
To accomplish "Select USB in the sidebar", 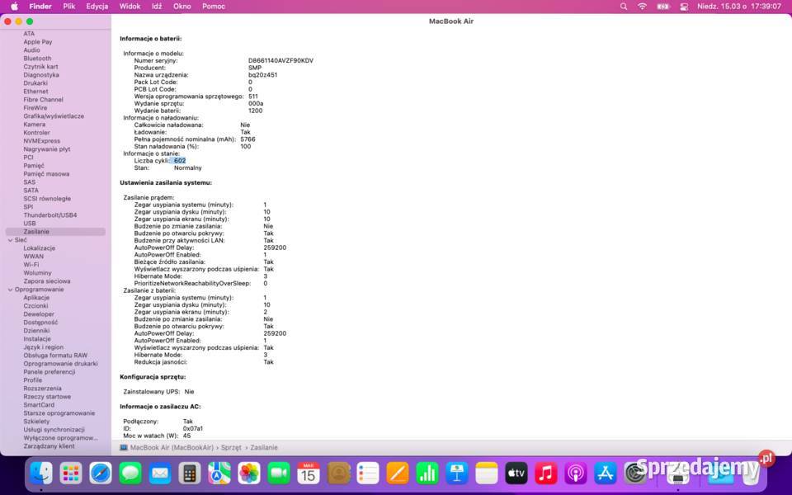I will (30, 224).
